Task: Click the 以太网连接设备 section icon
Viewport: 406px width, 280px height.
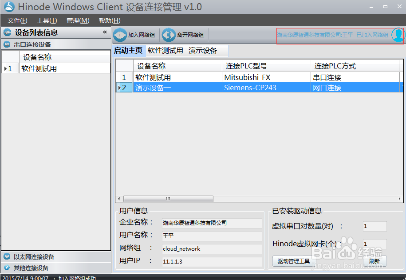Action: pos(7,257)
